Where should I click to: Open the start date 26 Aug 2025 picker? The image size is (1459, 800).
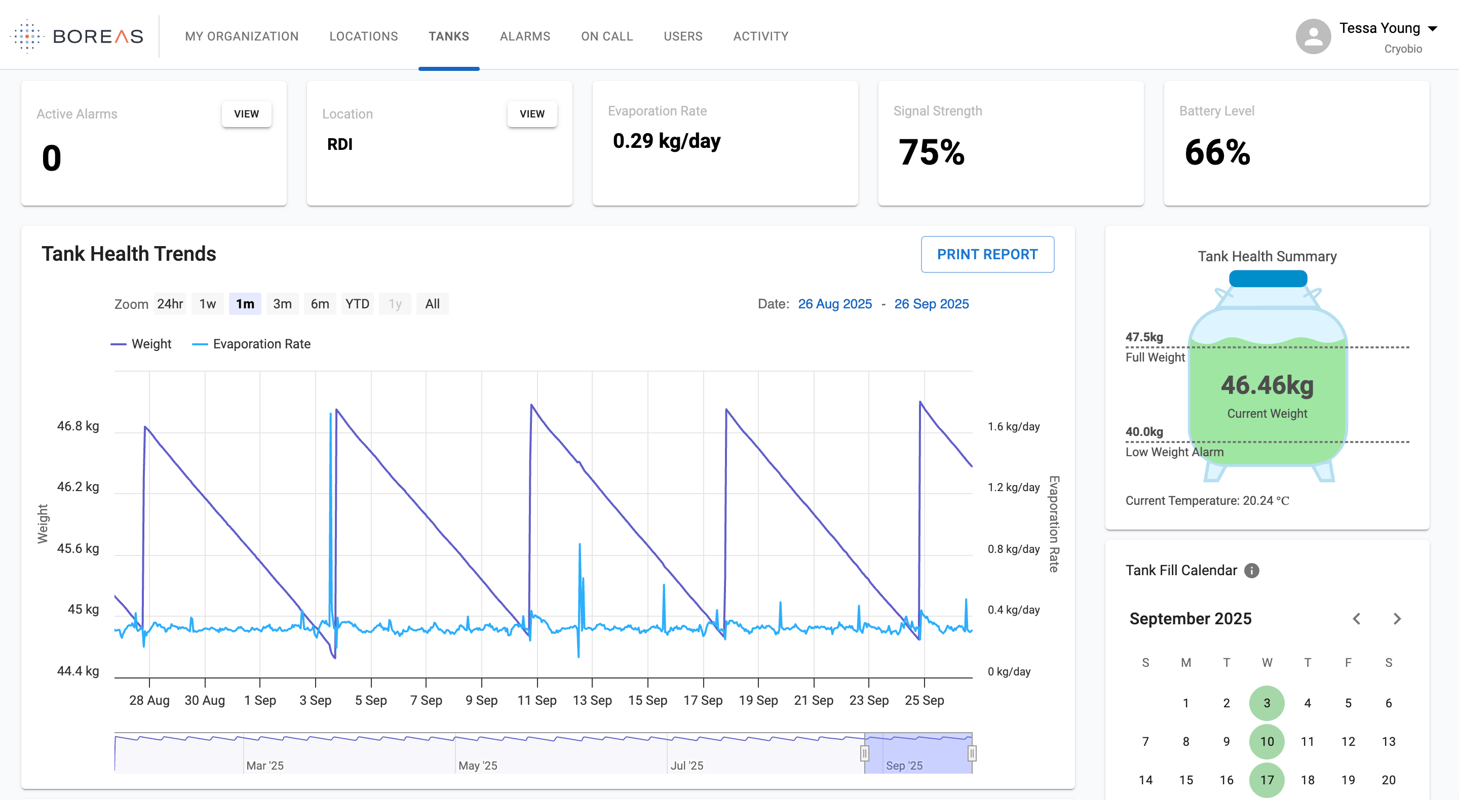click(x=835, y=304)
